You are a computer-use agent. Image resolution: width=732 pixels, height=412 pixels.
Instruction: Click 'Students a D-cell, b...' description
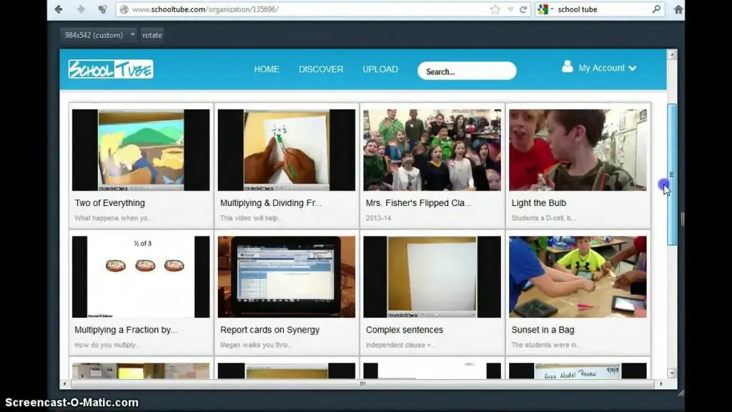coord(544,218)
